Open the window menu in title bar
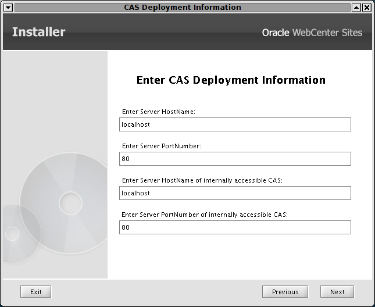The height and width of the screenshot is (307, 375). coord(8,8)
